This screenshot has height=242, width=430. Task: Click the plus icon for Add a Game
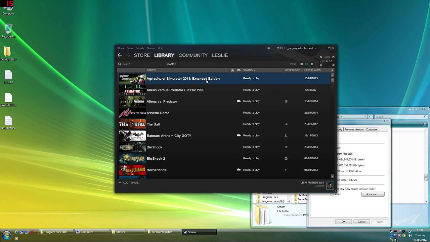click(120, 183)
